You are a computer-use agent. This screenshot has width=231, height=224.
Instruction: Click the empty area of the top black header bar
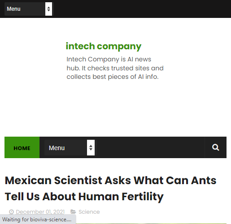point(142,9)
